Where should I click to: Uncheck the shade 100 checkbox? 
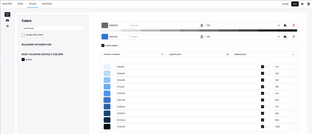point(262,67)
